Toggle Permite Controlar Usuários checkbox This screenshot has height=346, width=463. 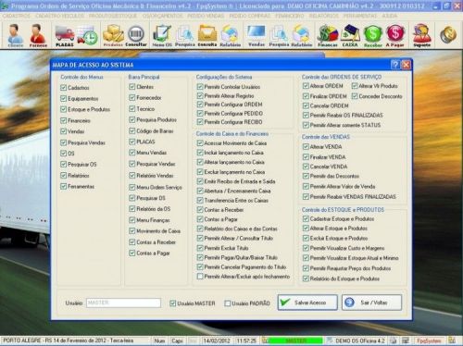pyautogui.click(x=200, y=87)
